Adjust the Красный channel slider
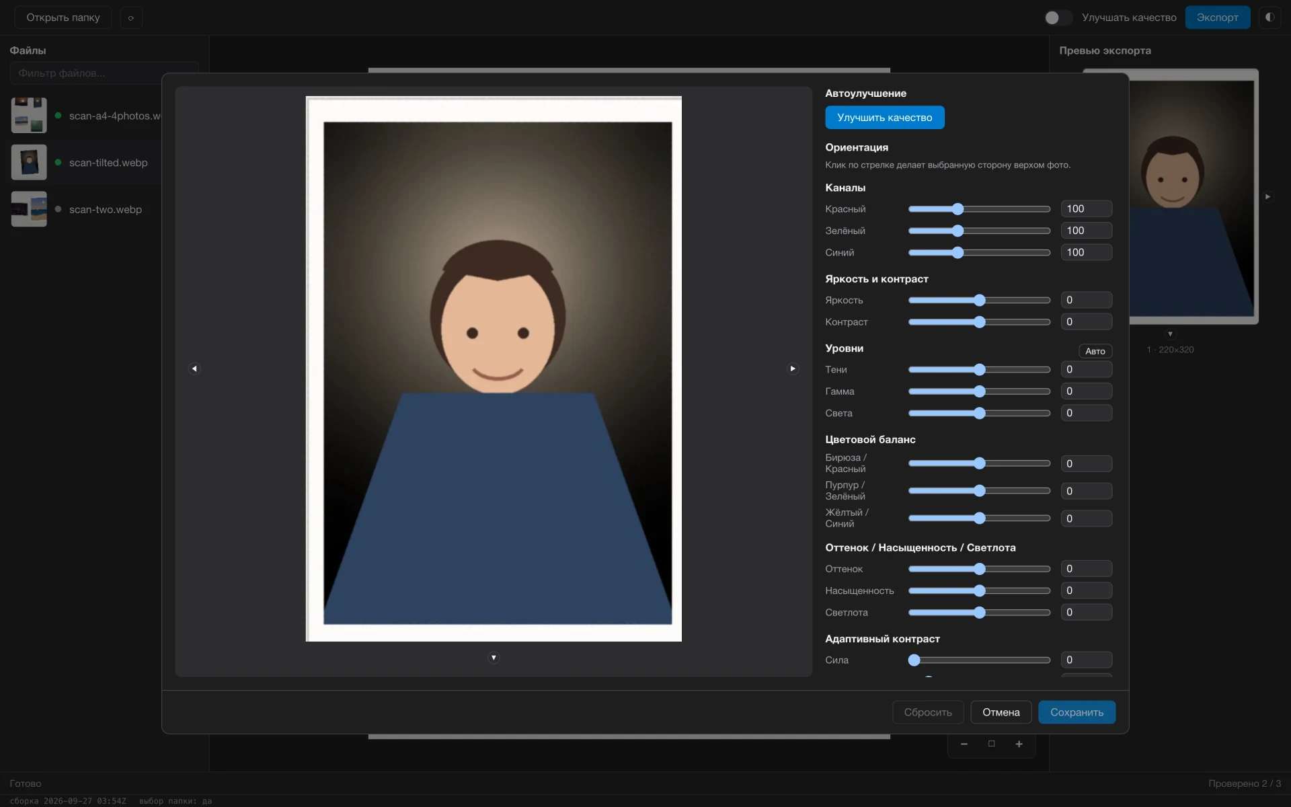Screen dimensions: 1291x807 click(979, 209)
